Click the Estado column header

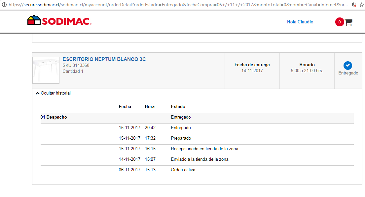[178, 106]
